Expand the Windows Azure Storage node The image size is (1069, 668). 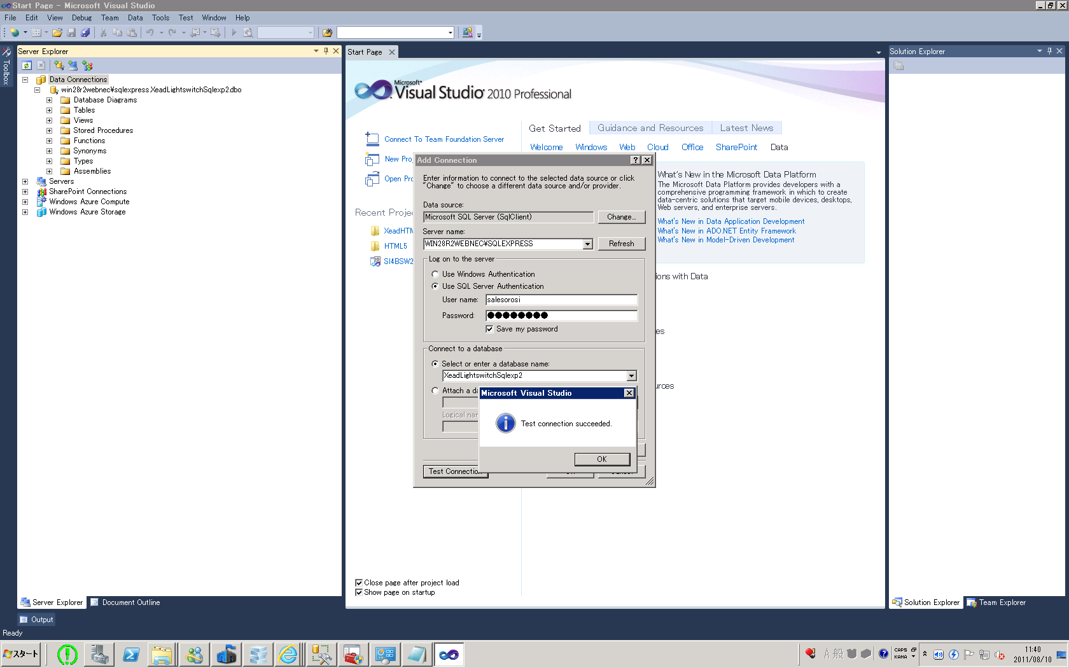(x=25, y=212)
